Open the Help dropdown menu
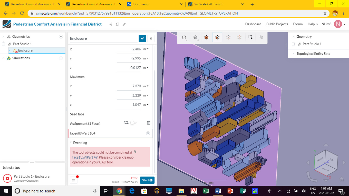 coord(313,24)
